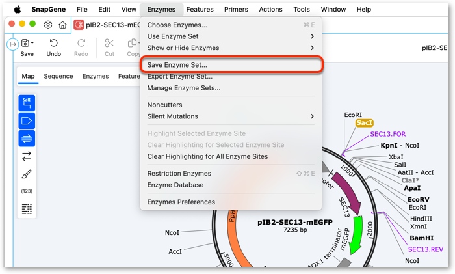Select the Noncutters menu item

click(x=231, y=105)
